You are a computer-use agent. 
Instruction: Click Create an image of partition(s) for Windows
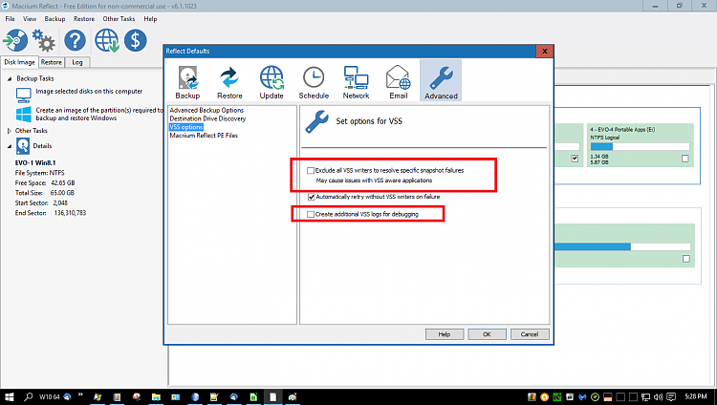coord(99,114)
